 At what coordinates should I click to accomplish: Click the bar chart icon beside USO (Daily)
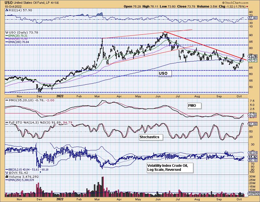[7, 32]
